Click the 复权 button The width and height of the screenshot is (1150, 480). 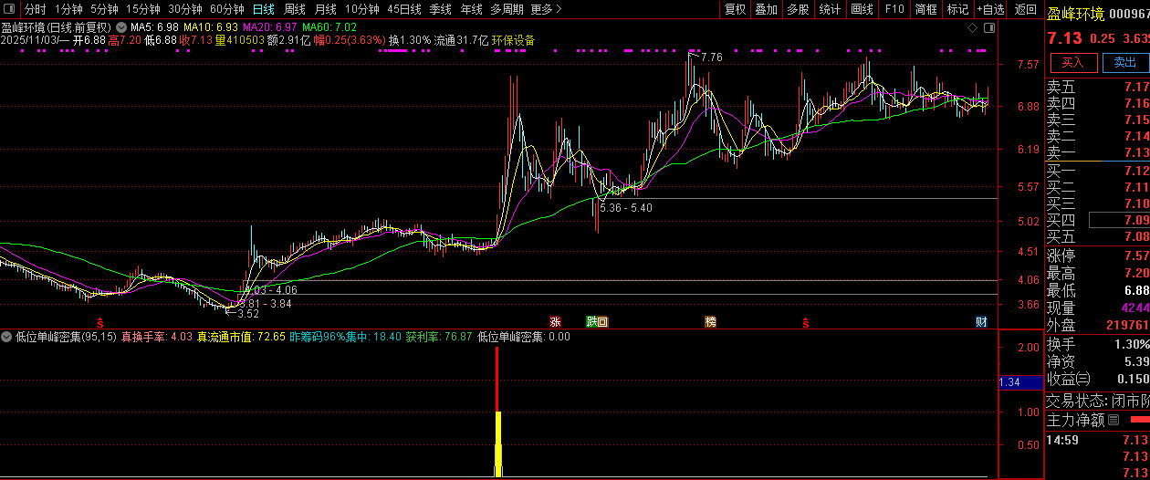coord(735,9)
